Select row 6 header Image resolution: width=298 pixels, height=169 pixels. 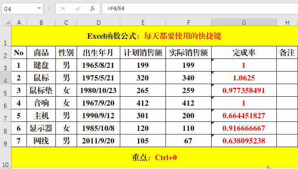click(x=6, y=103)
